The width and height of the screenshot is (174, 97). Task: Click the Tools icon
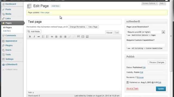tap(4, 54)
